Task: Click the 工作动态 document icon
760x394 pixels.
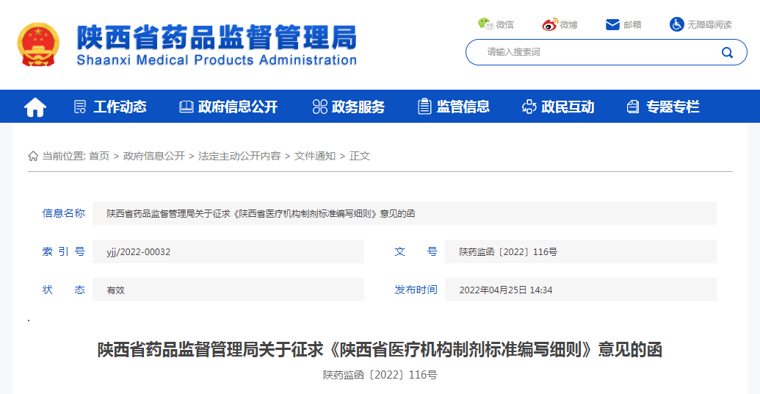Action: click(x=80, y=107)
